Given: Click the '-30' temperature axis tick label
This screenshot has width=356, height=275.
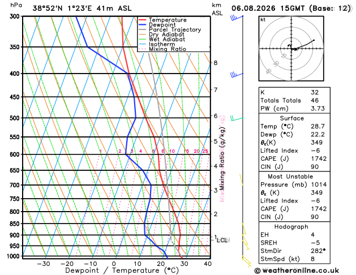Looking at the screenshot, I should [44, 264].
